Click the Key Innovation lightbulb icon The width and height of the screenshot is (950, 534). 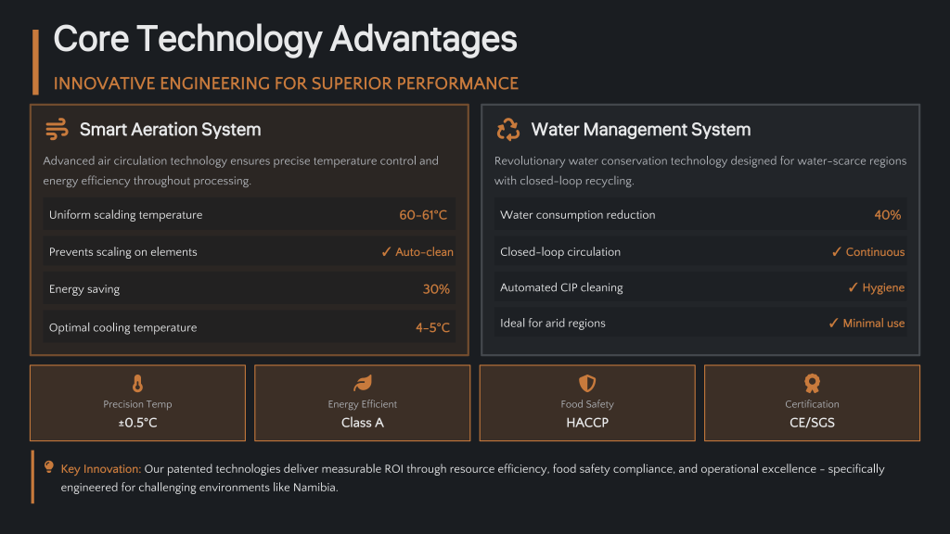pos(48,467)
